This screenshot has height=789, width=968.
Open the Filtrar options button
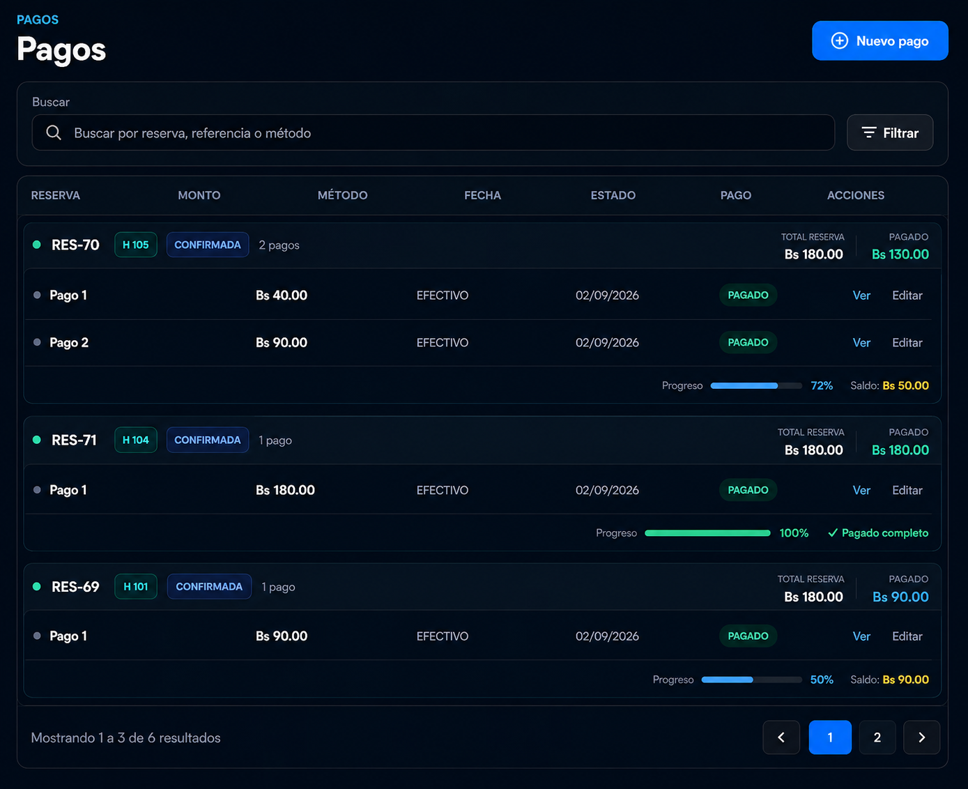pyautogui.click(x=890, y=132)
